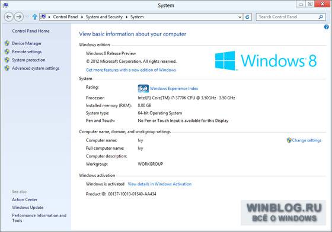Expand the arrow before Control Panel breadcrumb
This screenshot has width=332, height=232.
coord(49,17)
